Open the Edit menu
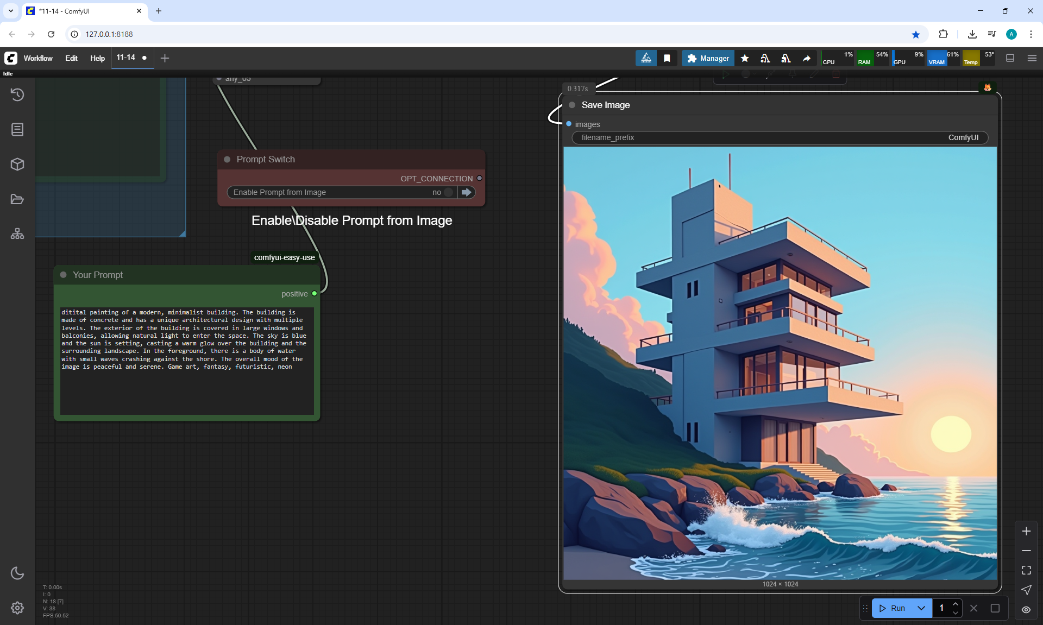 (71, 58)
